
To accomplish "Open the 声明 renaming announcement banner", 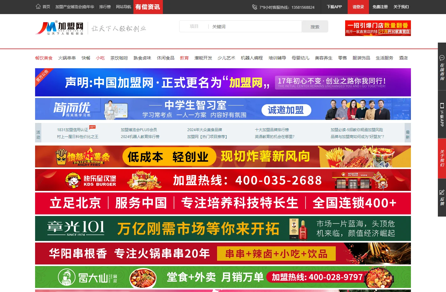I will click(223, 82).
